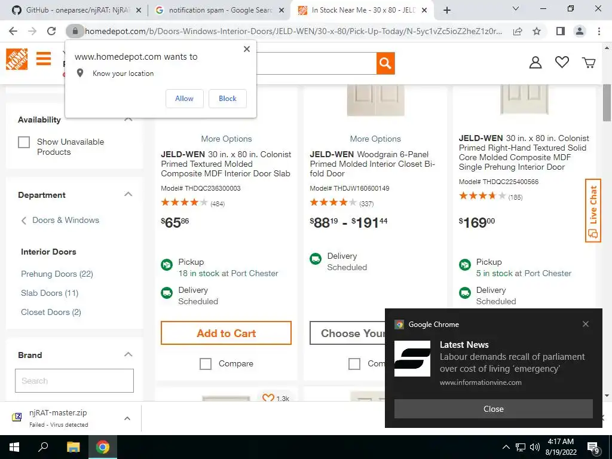Close the notification spam search tab
The width and height of the screenshot is (612, 459).
[281, 11]
